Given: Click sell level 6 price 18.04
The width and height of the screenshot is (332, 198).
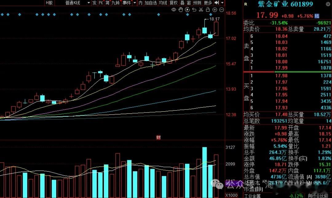Looking at the screenshot, I should point(281,36).
